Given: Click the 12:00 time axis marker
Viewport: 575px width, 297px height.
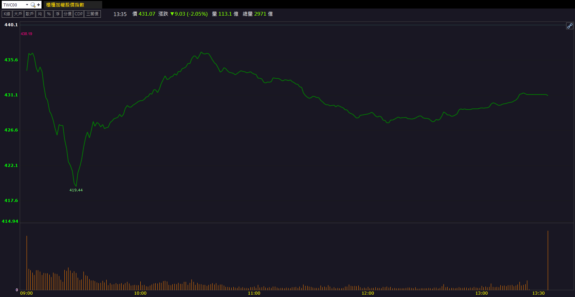Looking at the screenshot, I should [368, 293].
